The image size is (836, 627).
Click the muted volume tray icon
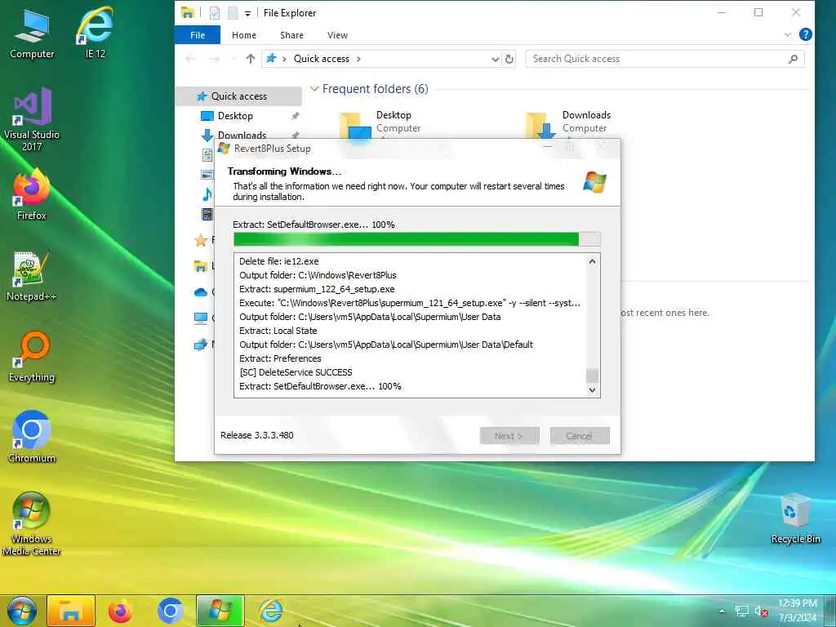tap(761, 611)
